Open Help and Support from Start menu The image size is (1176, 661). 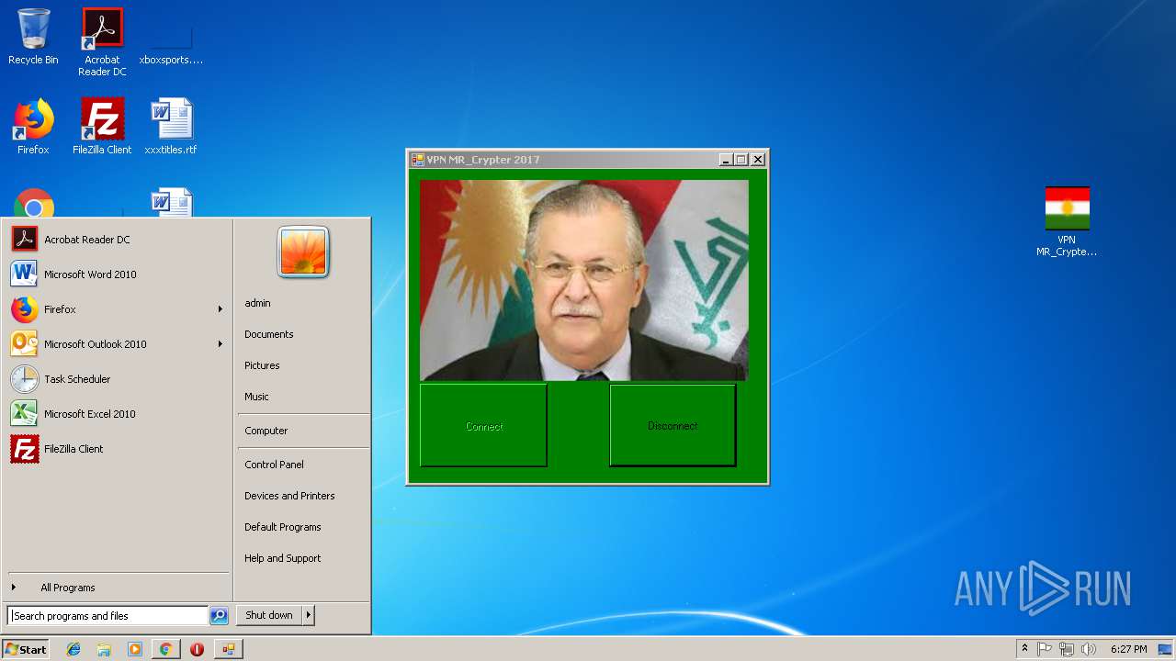click(x=283, y=558)
